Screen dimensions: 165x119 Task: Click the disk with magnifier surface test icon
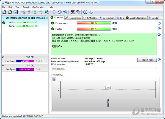pos(40,12)
